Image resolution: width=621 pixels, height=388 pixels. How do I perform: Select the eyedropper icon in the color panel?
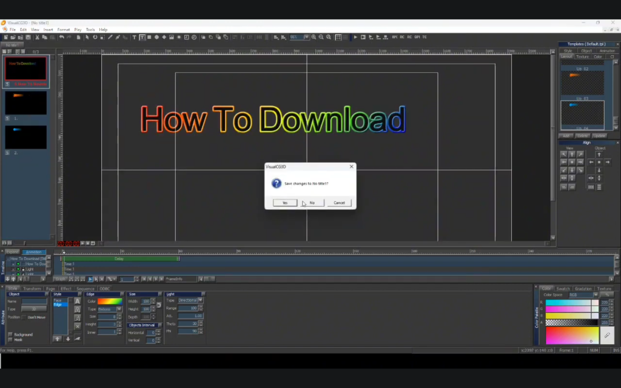point(607,335)
